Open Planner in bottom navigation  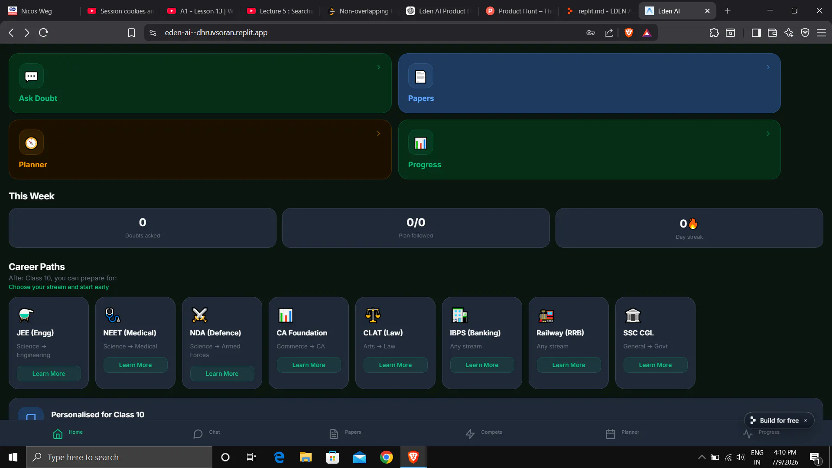(x=623, y=433)
